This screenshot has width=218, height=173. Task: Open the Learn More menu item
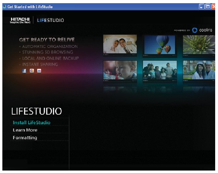pos(25,130)
